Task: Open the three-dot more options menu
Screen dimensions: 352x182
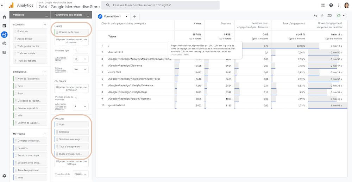Action: (x=338, y=5)
